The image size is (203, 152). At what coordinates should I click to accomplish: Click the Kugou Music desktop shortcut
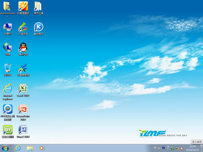38,27
